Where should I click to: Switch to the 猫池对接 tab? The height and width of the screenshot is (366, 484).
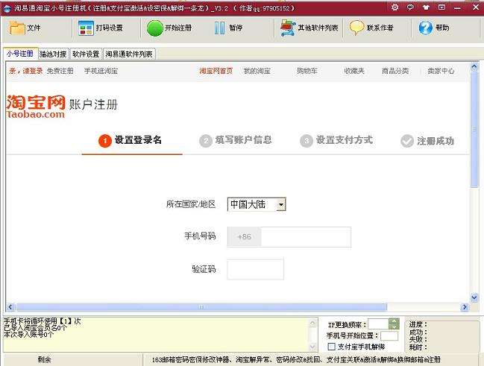point(53,54)
